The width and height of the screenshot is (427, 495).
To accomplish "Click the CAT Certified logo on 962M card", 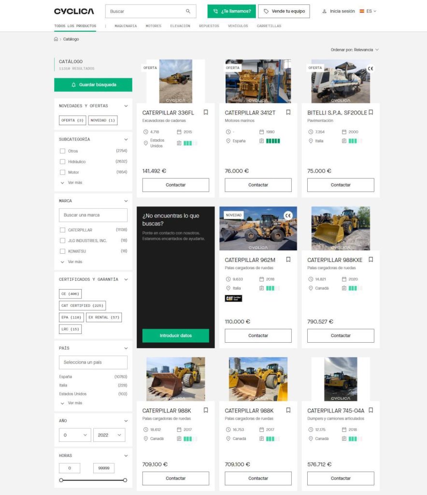I will tap(233, 298).
